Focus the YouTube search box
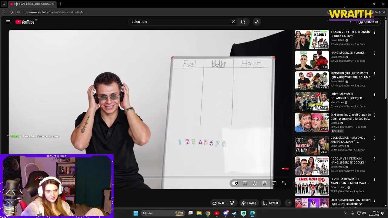The image size is (388, 218). tap(180, 22)
